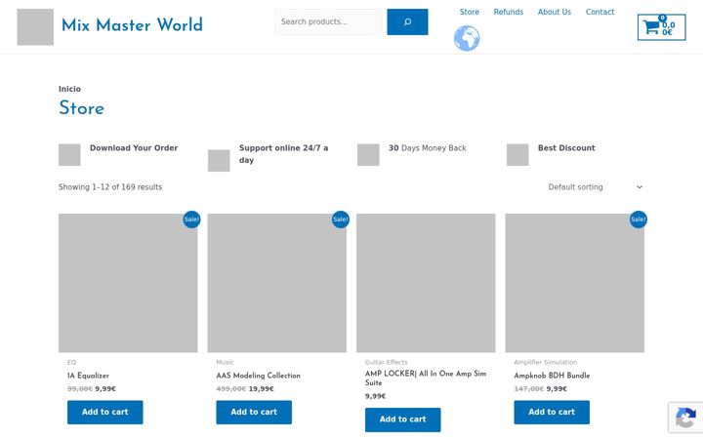This screenshot has height=439, width=703.
Task: Click the Support online 24/7 icon
Action: pyautogui.click(x=219, y=160)
